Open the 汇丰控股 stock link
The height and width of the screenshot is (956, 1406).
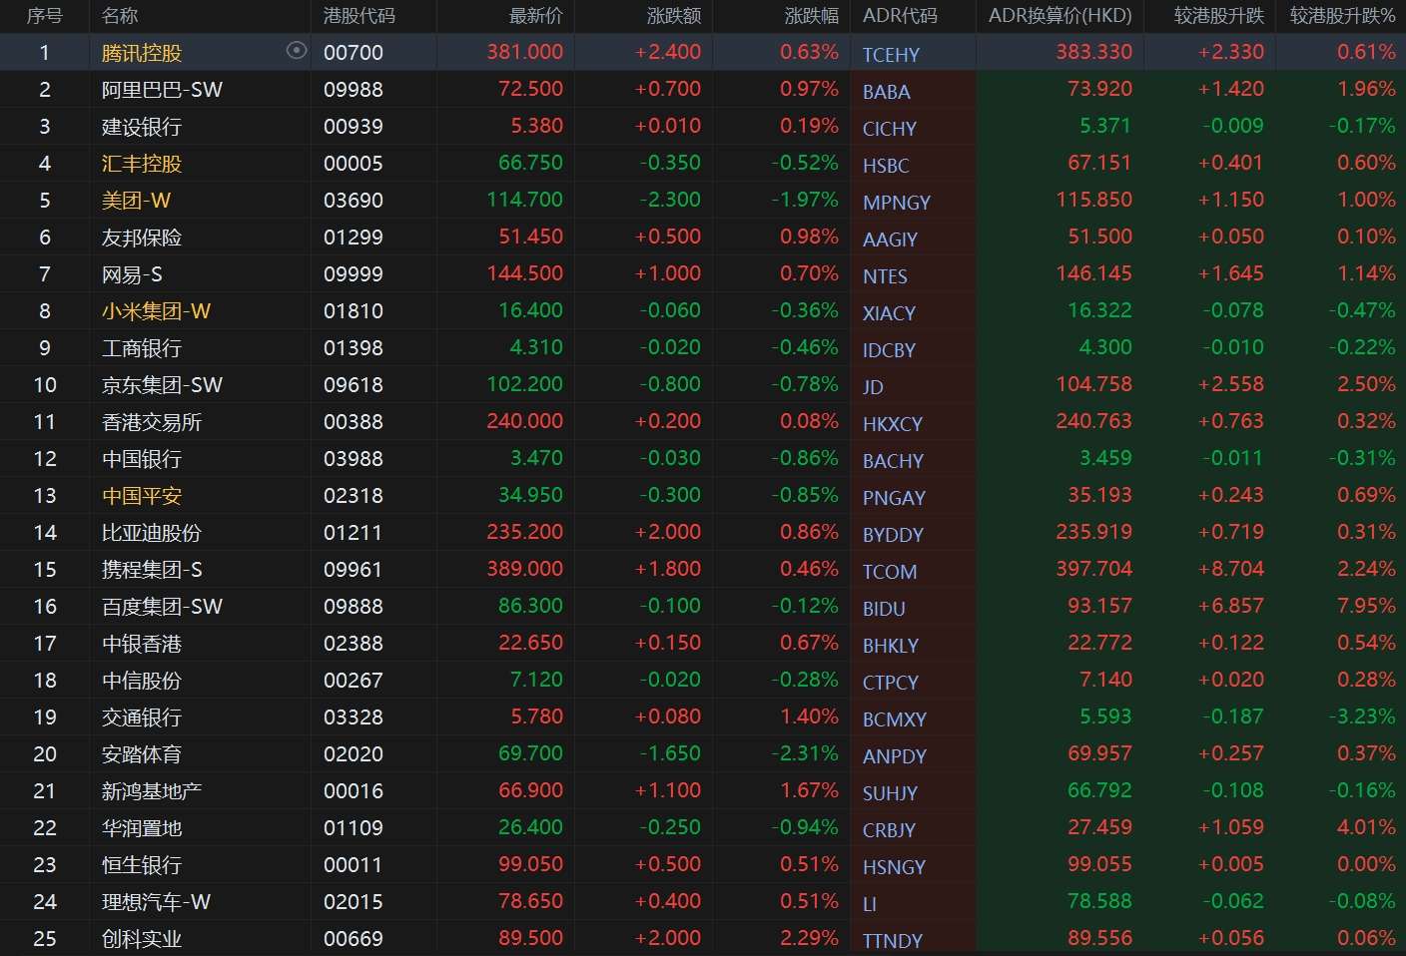(142, 164)
